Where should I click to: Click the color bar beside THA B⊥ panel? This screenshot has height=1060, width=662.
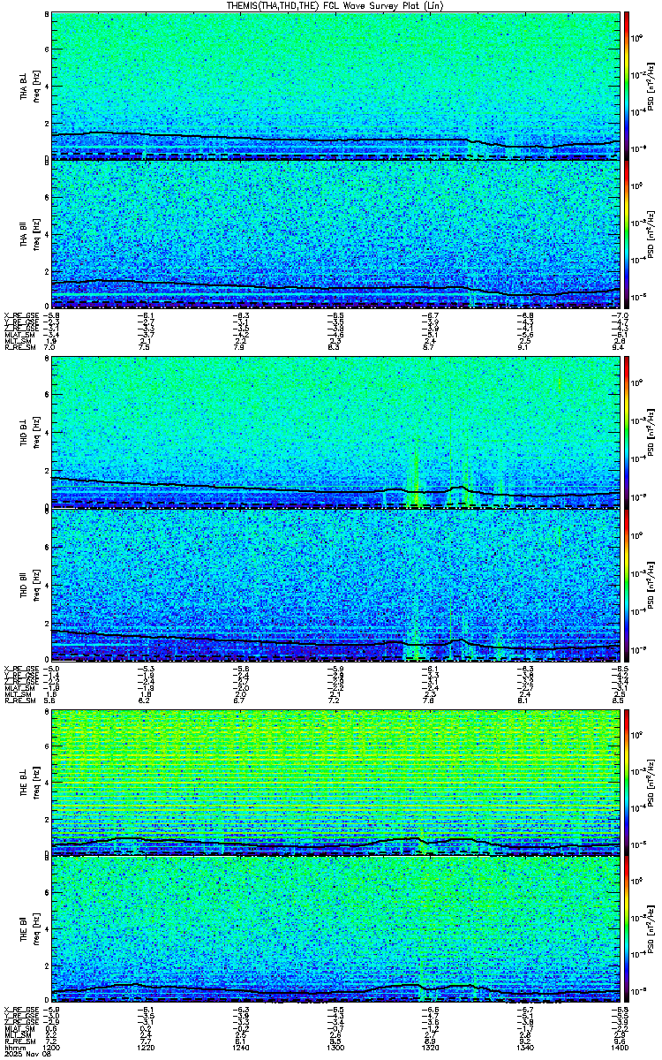[x=627, y=86]
